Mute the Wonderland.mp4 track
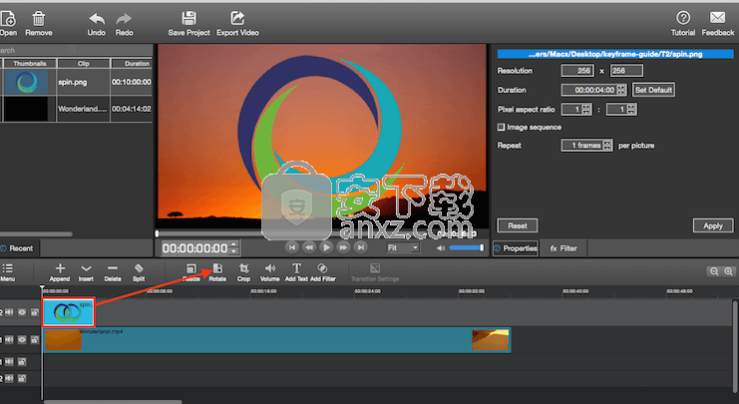 (x=9, y=339)
